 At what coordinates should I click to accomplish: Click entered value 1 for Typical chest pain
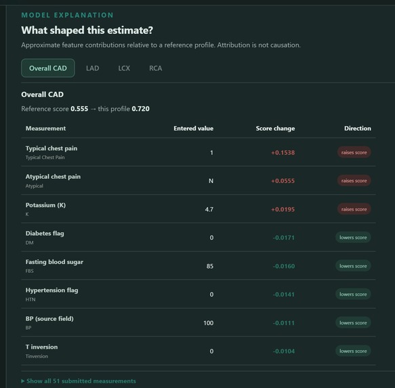tap(211, 152)
